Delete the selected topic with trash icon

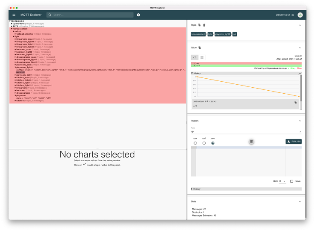pos(204,25)
